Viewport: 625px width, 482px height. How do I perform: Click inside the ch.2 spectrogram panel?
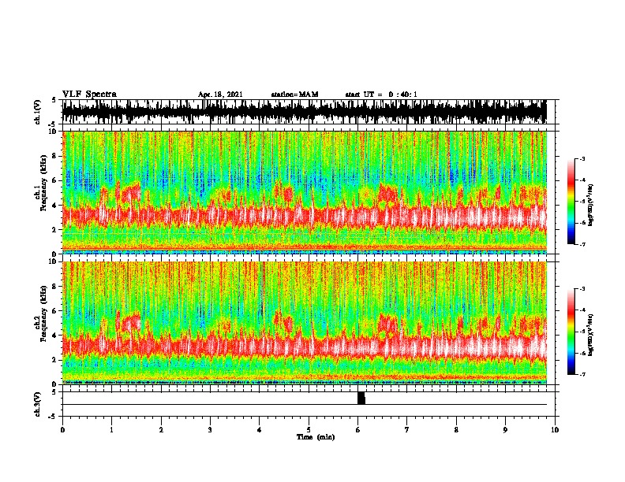(x=304, y=323)
